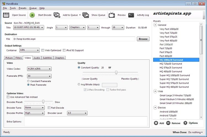Select the Very Fast 1080p30 preset
The height and width of the screenshot is (137, 207).
click(x=169, y=29)
